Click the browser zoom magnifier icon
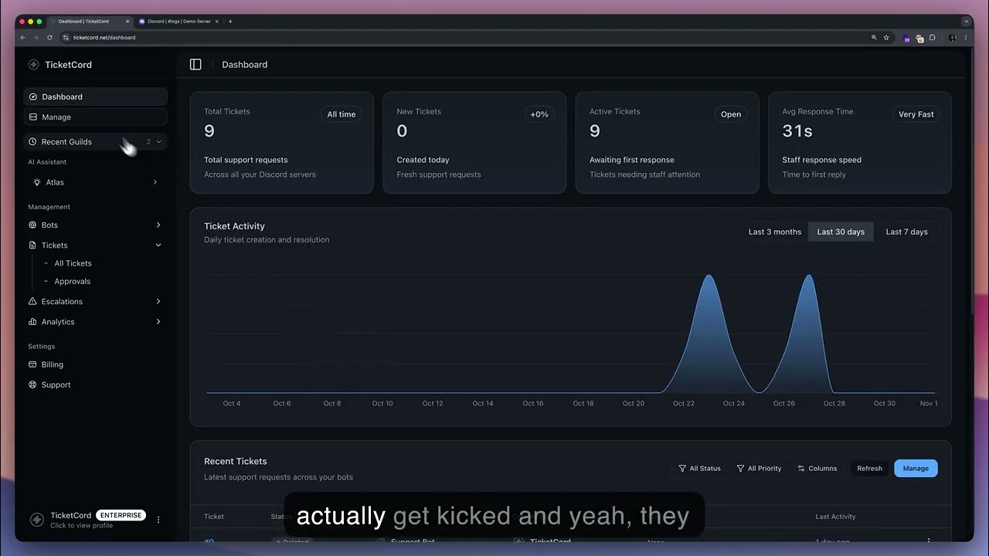This screenshot has height=556, width=989. (x=874, y=37)
